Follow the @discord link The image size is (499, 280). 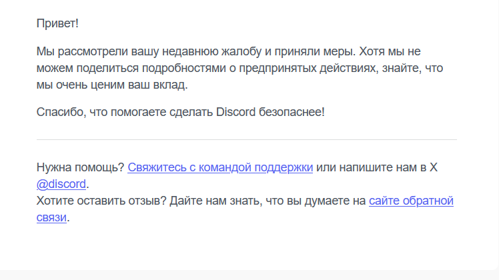tap(61, 184)
